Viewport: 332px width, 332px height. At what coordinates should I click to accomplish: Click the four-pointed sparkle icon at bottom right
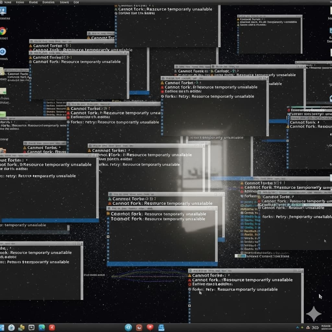point(314,314)
